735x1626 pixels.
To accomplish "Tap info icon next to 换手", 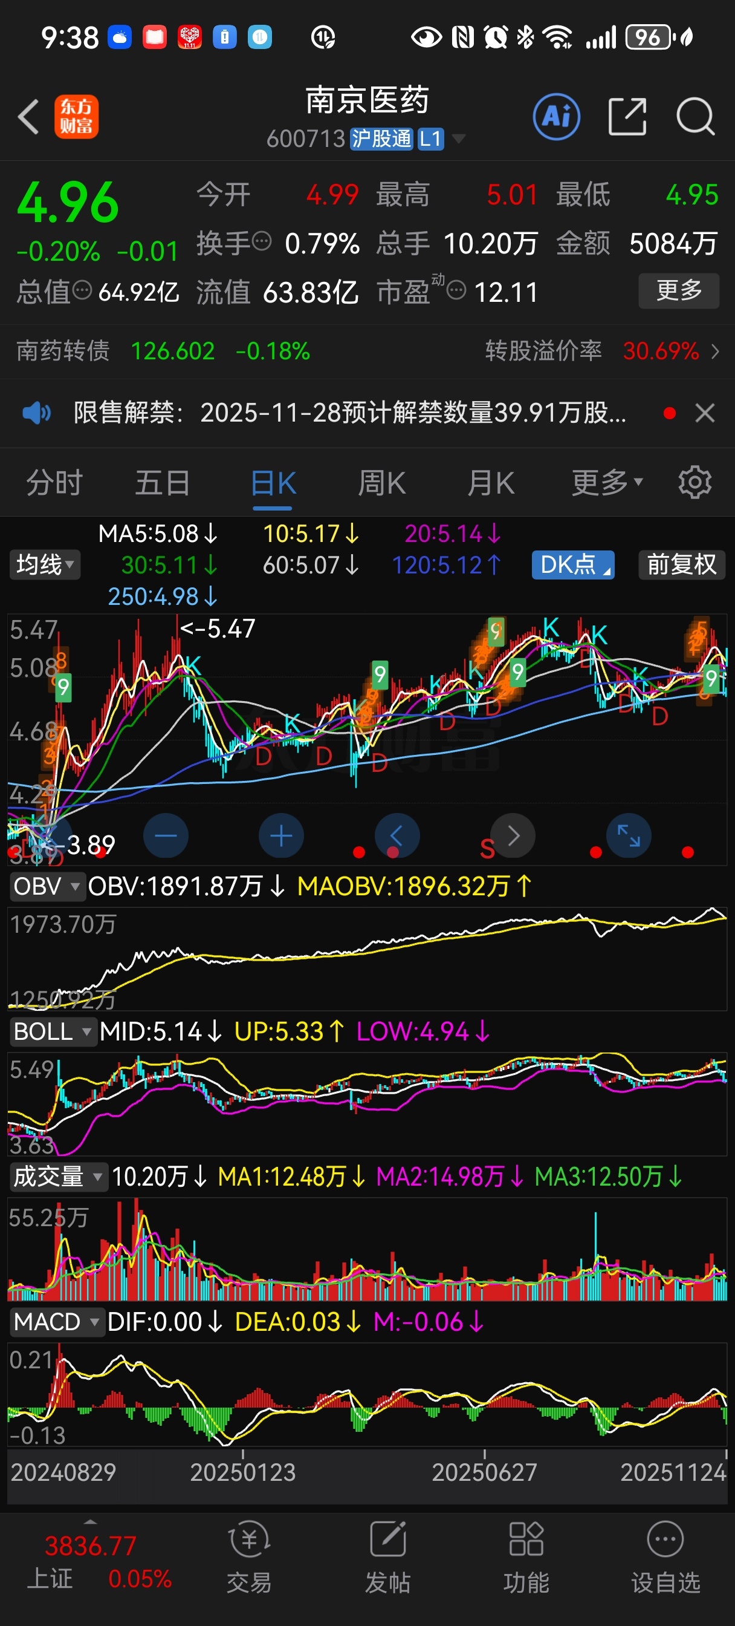I will click(261, 241).
